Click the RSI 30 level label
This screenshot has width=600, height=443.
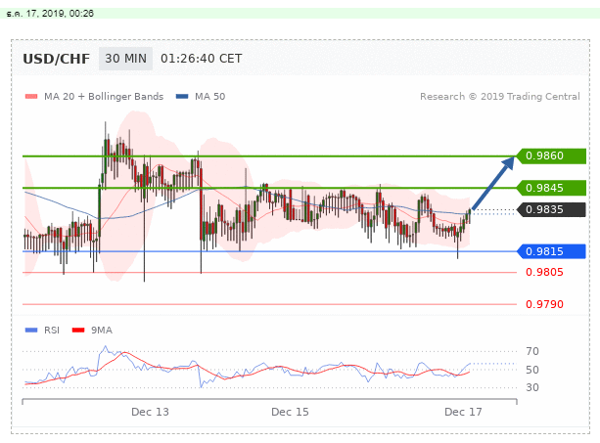tap(532, 387)
